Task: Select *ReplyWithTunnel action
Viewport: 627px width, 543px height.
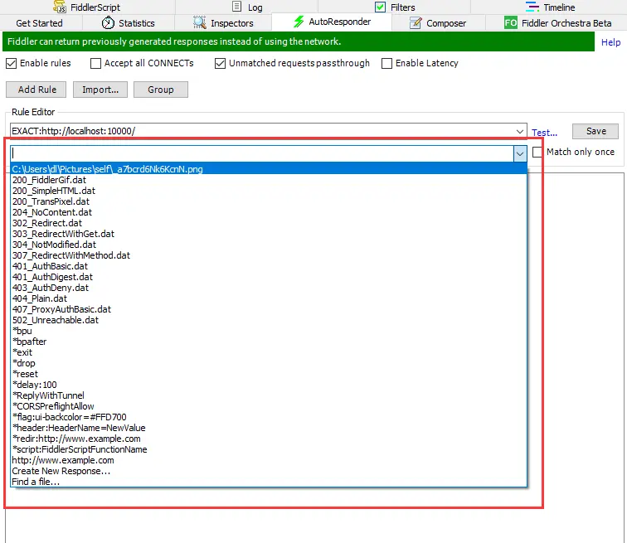Action: [269, 395]
